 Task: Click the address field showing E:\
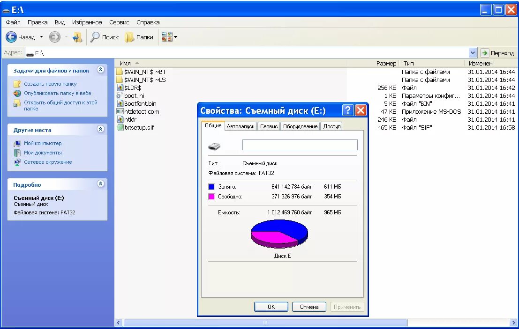tap(247, 53)
